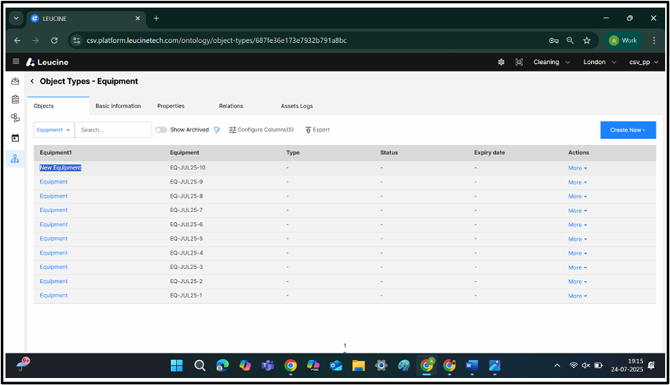Open Microsoft Word from the taskbar
Screen dimensions: 670x385
471,365
